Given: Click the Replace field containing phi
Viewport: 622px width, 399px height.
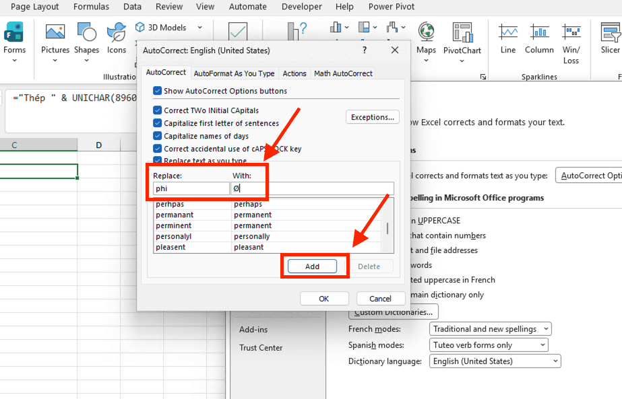Looking at the screenshot, I should coord(191,188).
